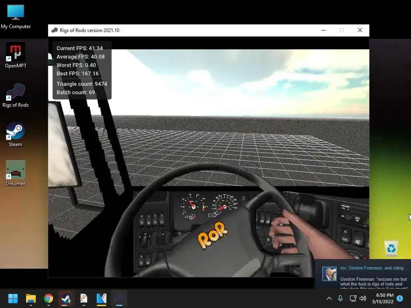The height and width of the screenshot is (308, 411).
Task: Click the Worst FPS: 0.40 line
Action: coord(76,65)
